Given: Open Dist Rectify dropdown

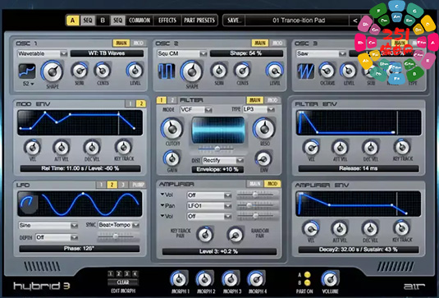Looking at the screenshot, I should click(x=222, y=160).
